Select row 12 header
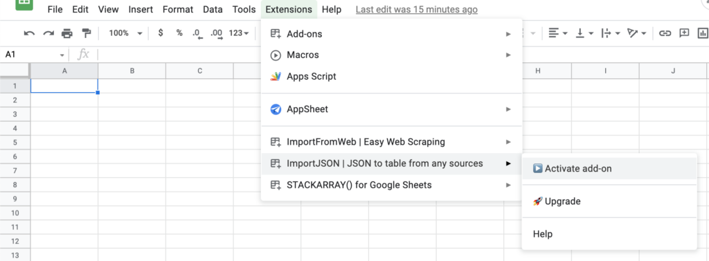709x261 pixels. (x=15, y=241)
